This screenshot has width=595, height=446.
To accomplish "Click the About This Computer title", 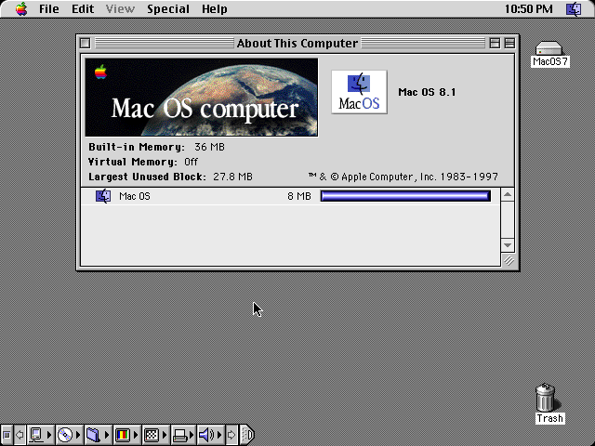I will tap(297, 44).
